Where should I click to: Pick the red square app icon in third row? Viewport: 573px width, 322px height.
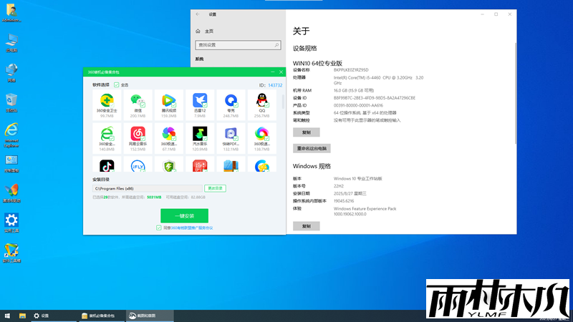coord(200,166)
